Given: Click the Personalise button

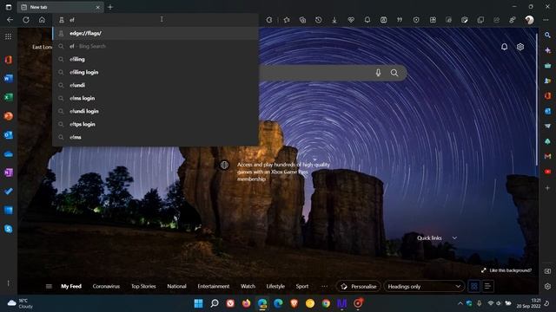Looking at the screenshot, I should pyautogui.click(x=359, y=286).
